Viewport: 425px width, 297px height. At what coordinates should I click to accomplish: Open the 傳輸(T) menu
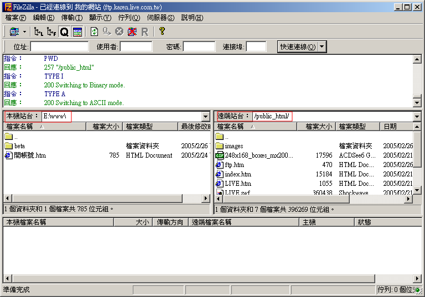[x=72, y=18]
